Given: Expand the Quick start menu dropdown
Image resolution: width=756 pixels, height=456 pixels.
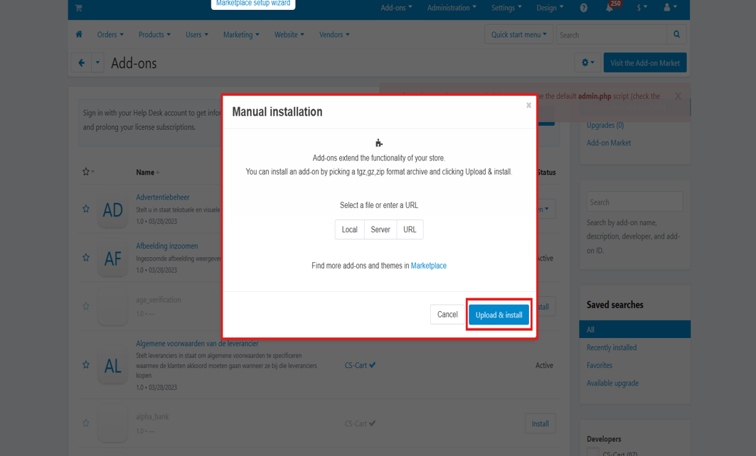Looking at the screenshot, I should [518, 34].
